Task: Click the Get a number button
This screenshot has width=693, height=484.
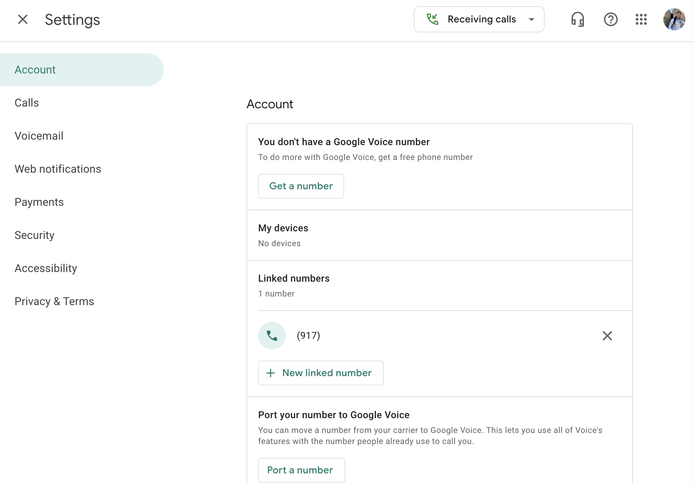Action: click(x=301, y=186)
